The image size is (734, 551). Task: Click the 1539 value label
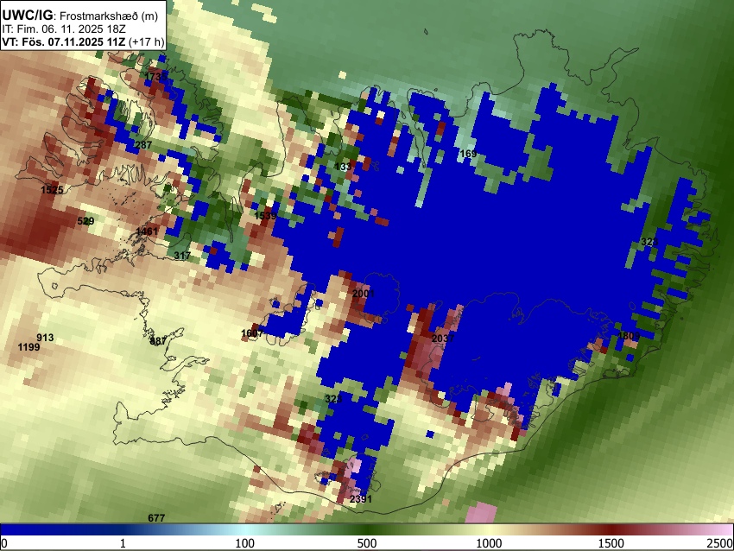coord(265,216)
